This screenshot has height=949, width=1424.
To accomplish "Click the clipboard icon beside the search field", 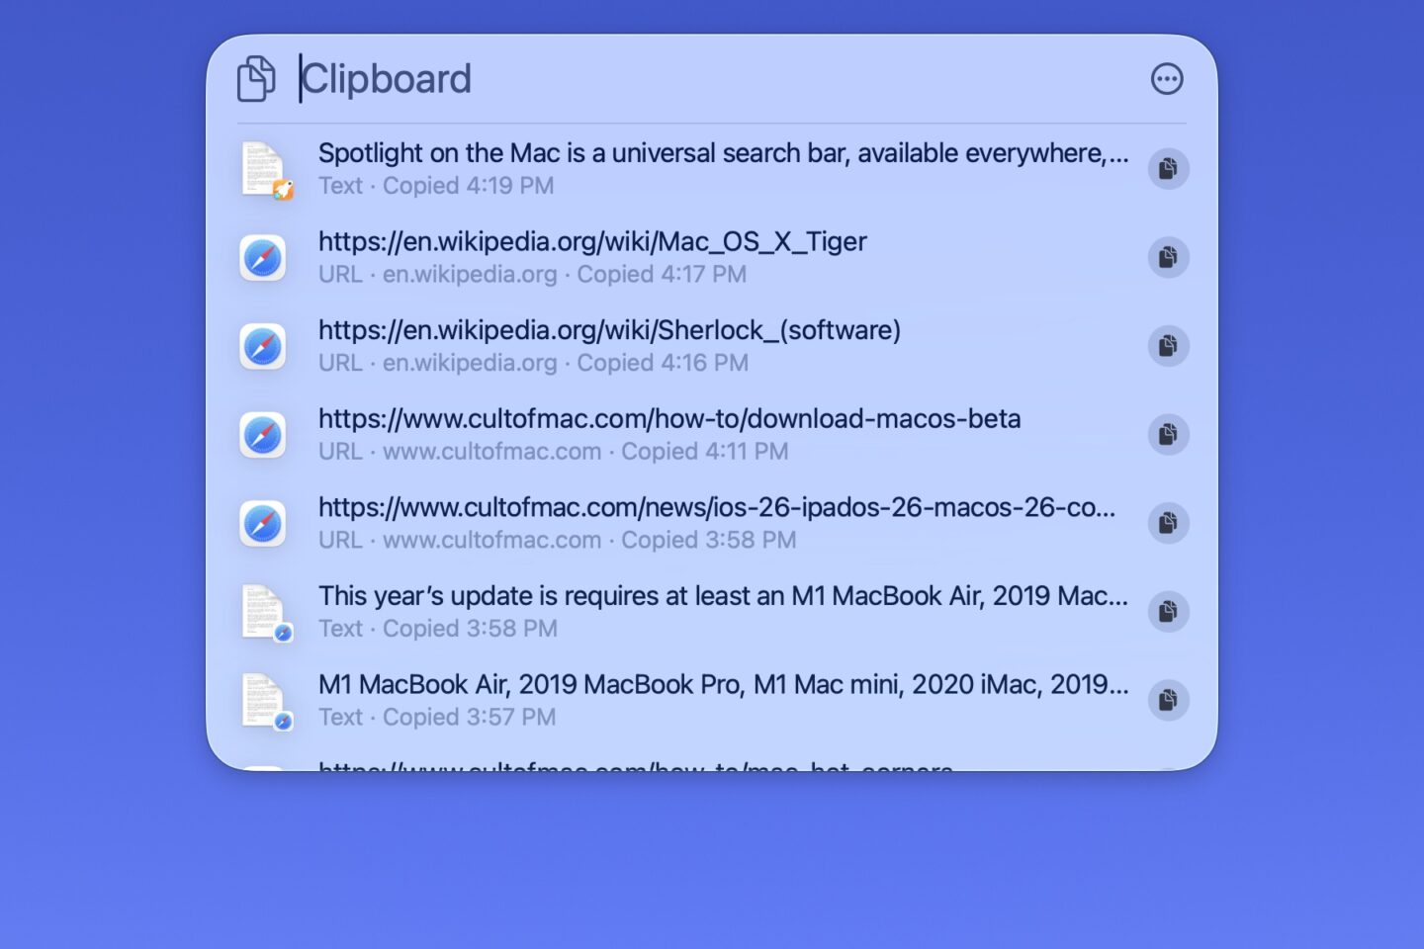I will click(257, 78).
